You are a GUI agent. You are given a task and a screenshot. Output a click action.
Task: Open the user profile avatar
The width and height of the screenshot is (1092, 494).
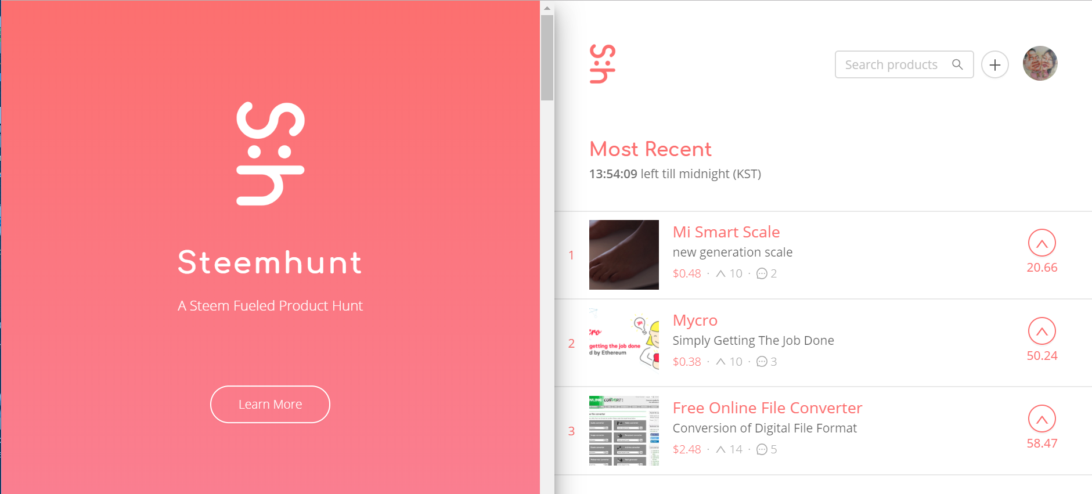(1040, 63)
